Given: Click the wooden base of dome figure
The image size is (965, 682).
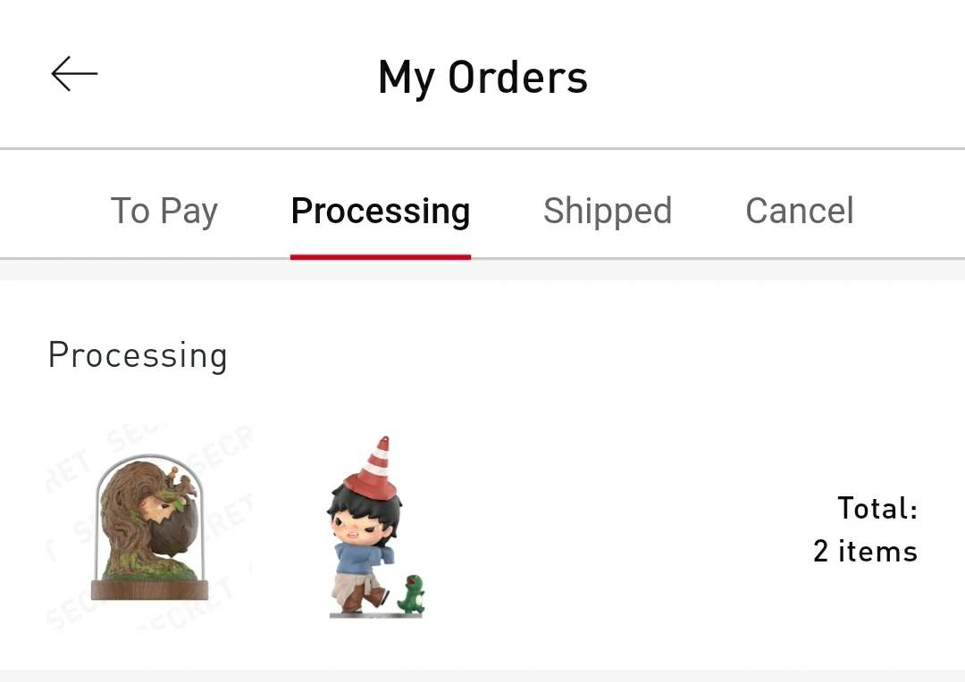Looking at the screenshot, I should [149, 590].
